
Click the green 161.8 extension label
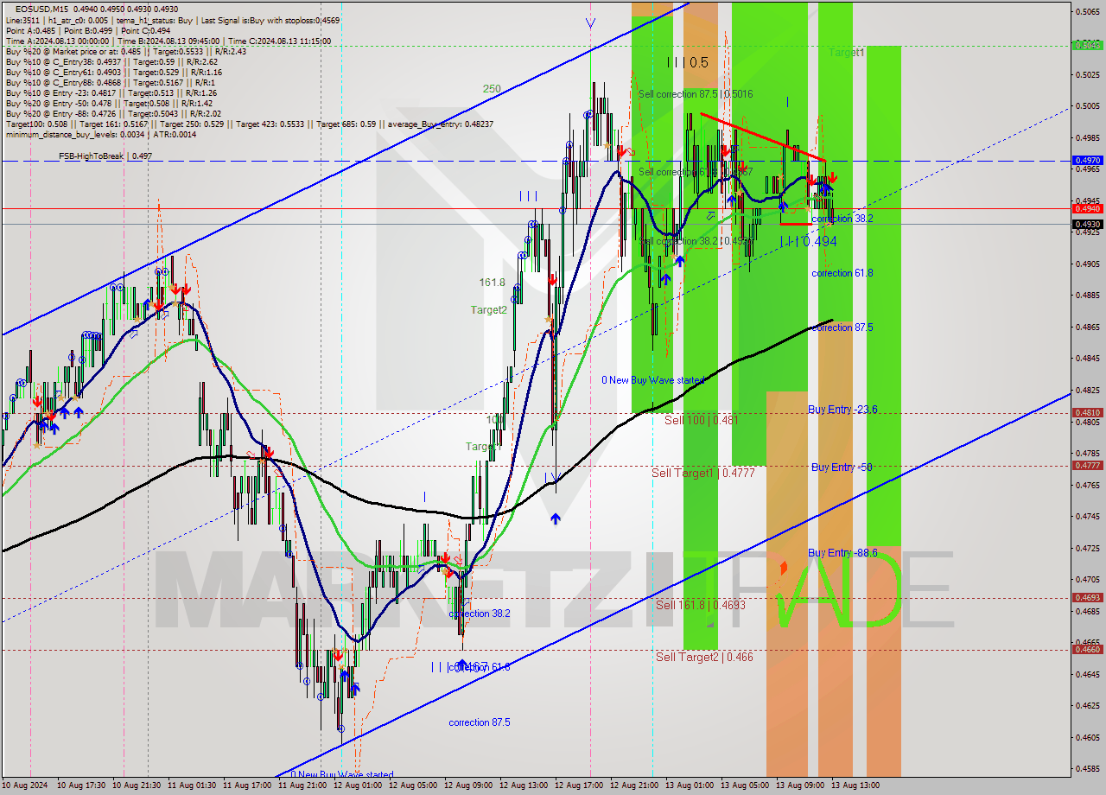point(493,283)
